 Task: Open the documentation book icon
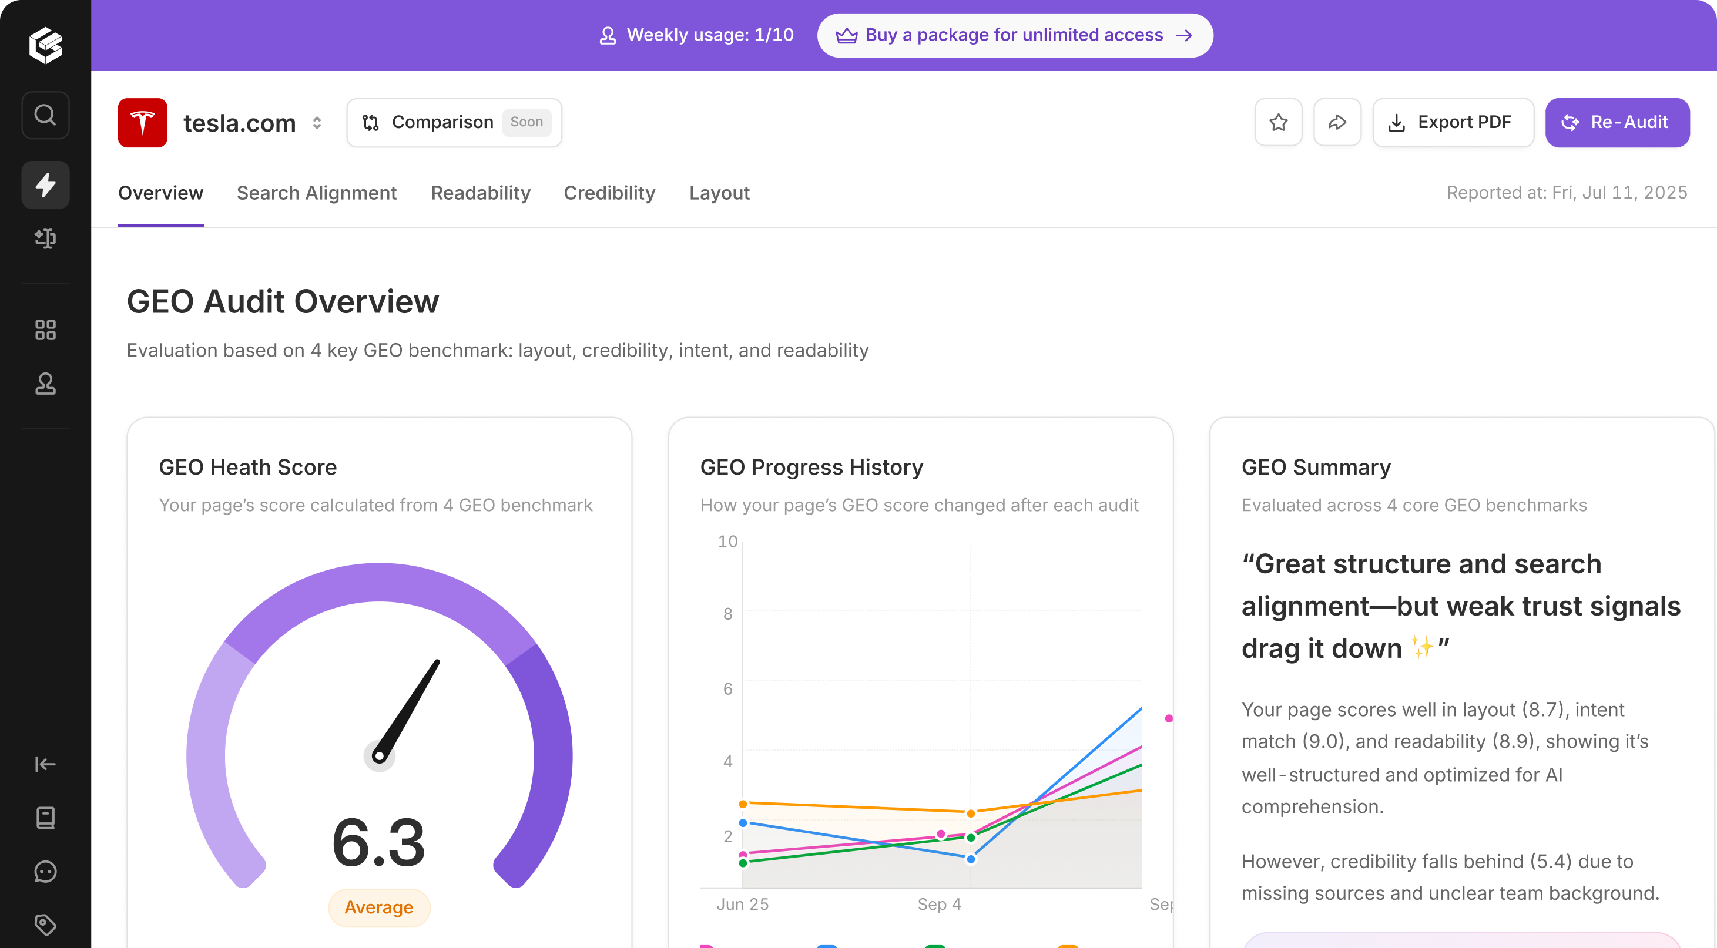45,818
